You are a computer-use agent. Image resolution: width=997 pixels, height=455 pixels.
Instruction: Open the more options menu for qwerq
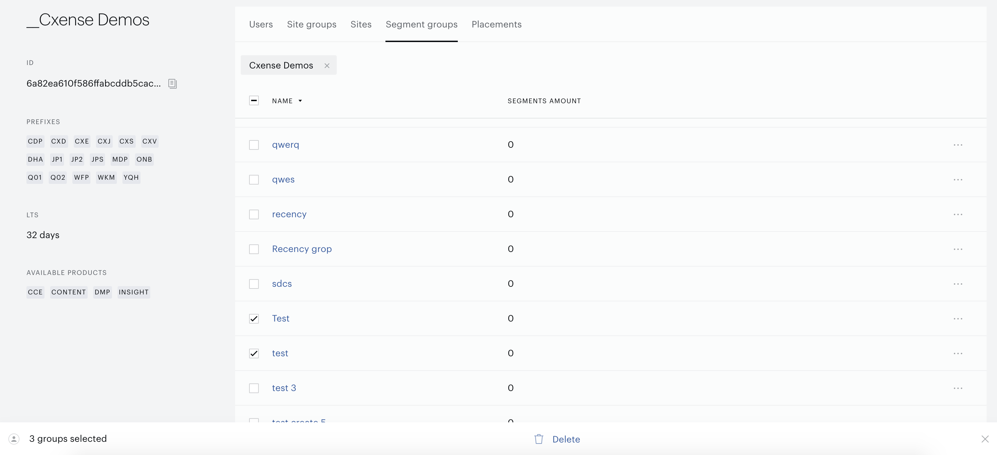click(x=958, y=145)
